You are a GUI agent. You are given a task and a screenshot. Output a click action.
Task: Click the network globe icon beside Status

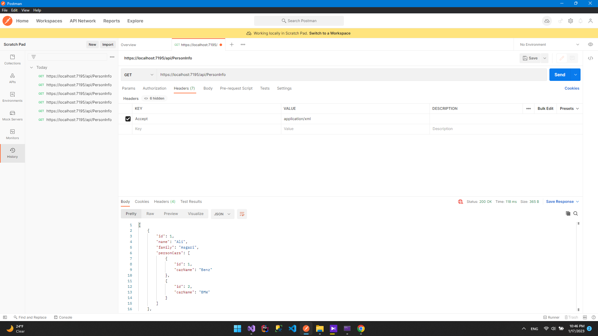point(461,202)
